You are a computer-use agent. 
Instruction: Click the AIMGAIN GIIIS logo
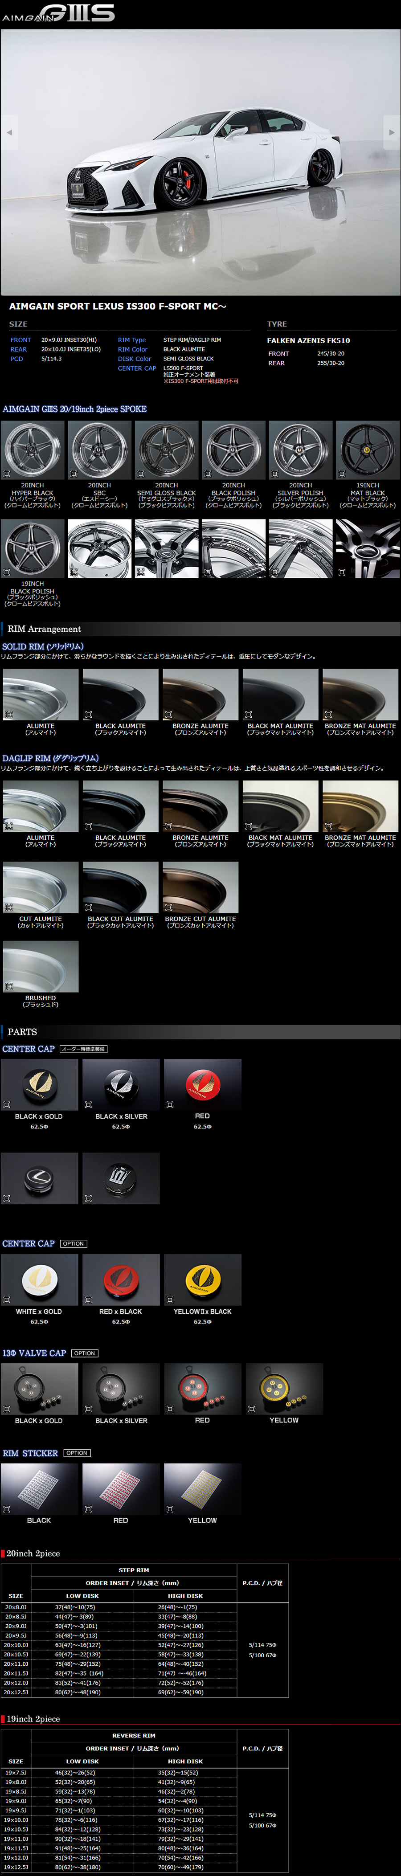click(58, 13)
